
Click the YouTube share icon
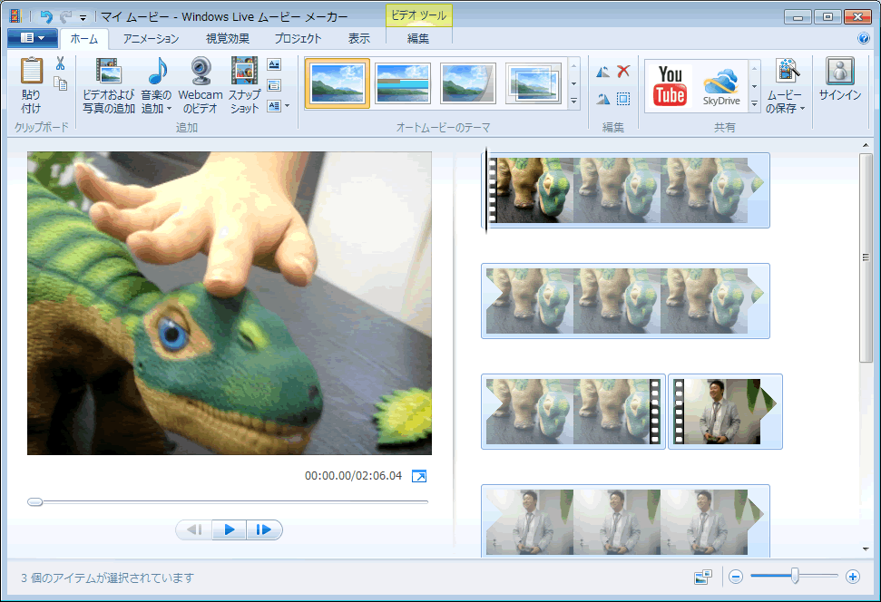click(671, 85)
